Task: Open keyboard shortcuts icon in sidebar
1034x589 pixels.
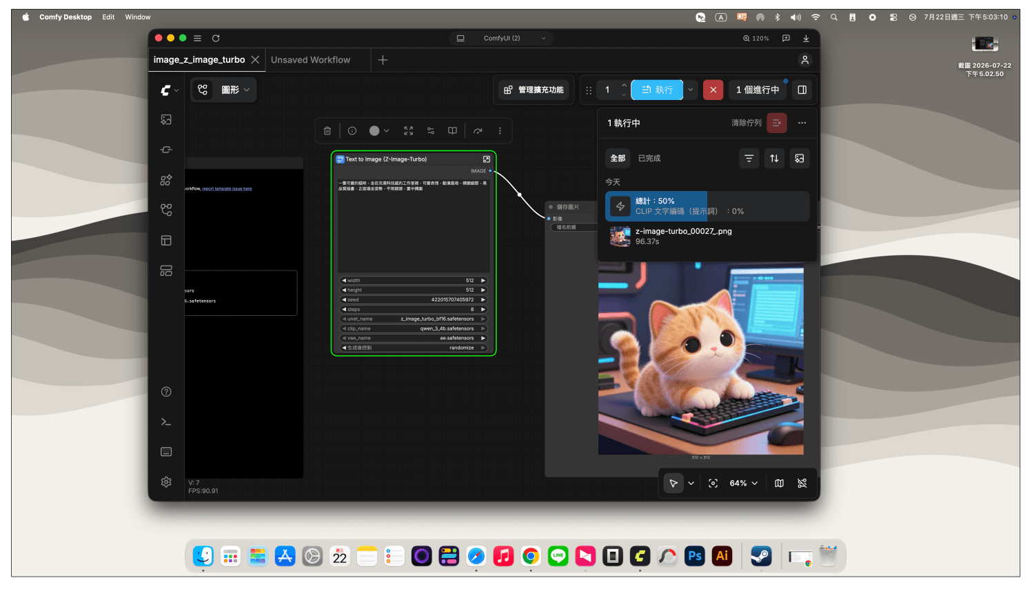Action: 166,452
